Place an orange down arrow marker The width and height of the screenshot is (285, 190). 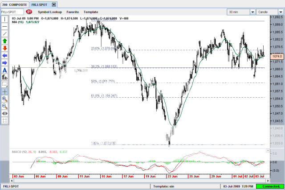point(4,48)
